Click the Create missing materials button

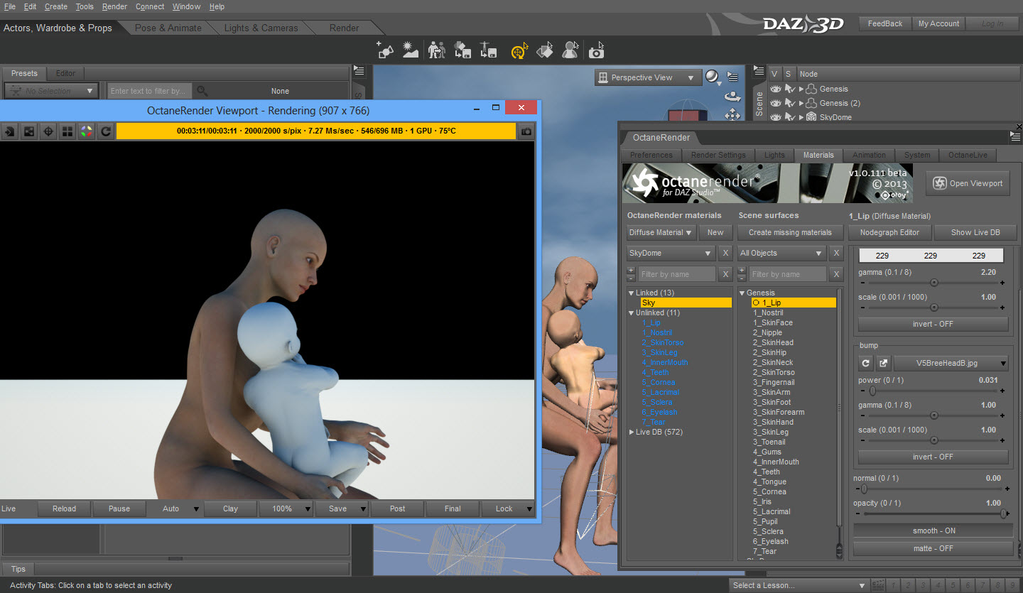[x=789, y=232]
